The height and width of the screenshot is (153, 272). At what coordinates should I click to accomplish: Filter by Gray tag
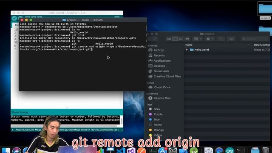coord(155,109)
